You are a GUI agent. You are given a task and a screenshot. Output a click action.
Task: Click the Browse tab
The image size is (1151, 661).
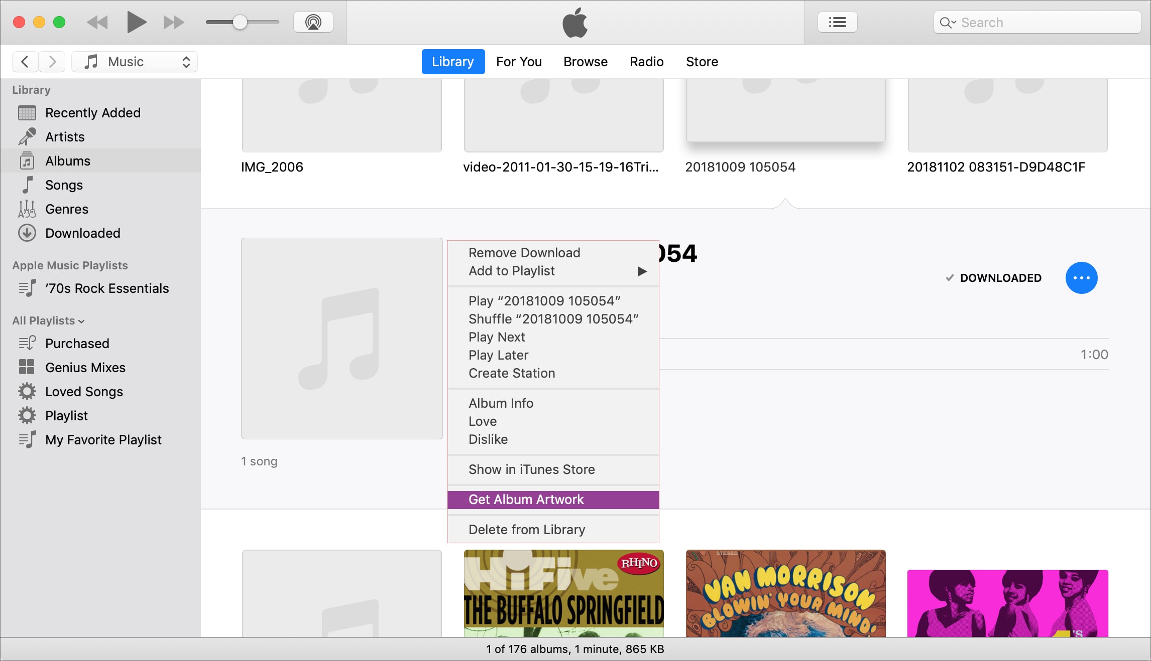tap(585, 62)
